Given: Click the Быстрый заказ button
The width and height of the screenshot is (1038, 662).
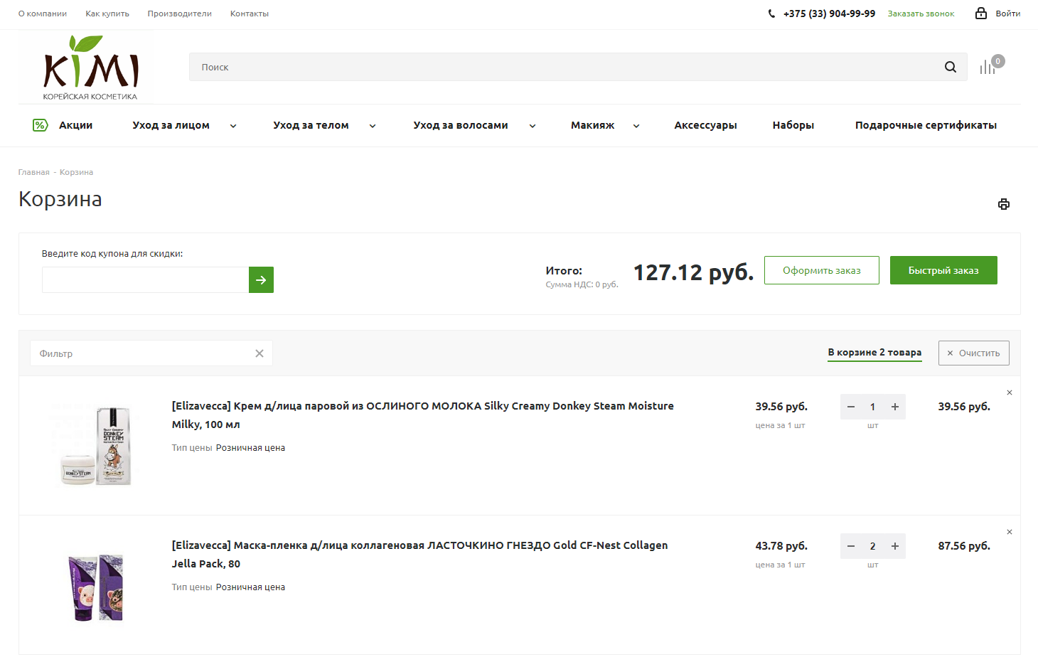Looking at the screenshot, I should (943, 270).
